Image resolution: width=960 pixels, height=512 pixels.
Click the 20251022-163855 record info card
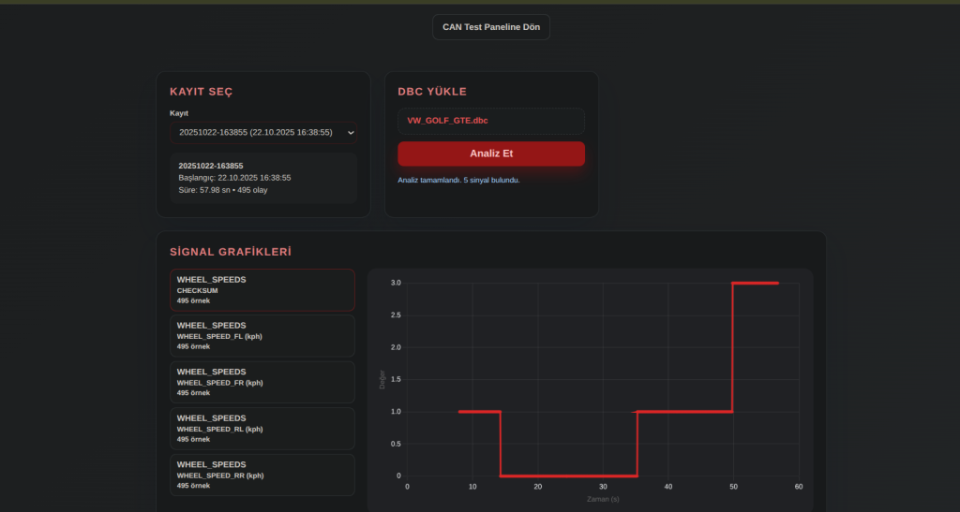tap(262, 178)
